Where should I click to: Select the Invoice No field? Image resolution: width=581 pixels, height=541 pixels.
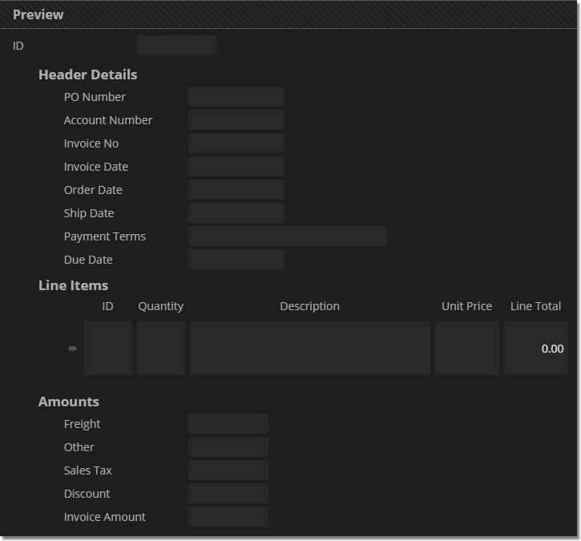pos(236,143)
